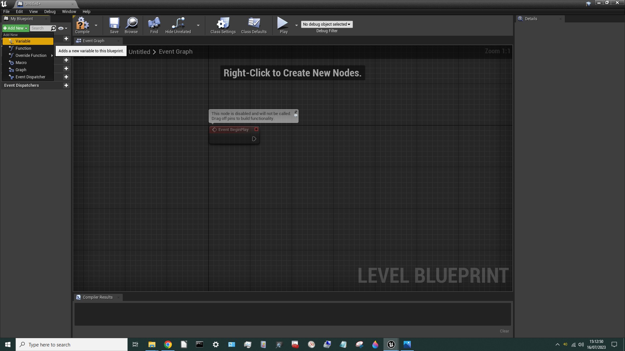
Task: Open File Explorer from taskbar
Action: point(152,344)
